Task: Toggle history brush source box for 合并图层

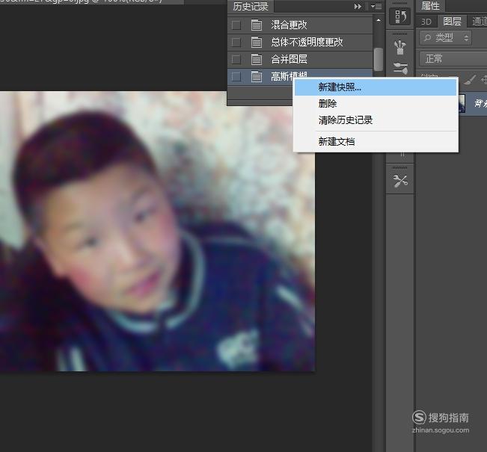Action: (x=236, y=59)
